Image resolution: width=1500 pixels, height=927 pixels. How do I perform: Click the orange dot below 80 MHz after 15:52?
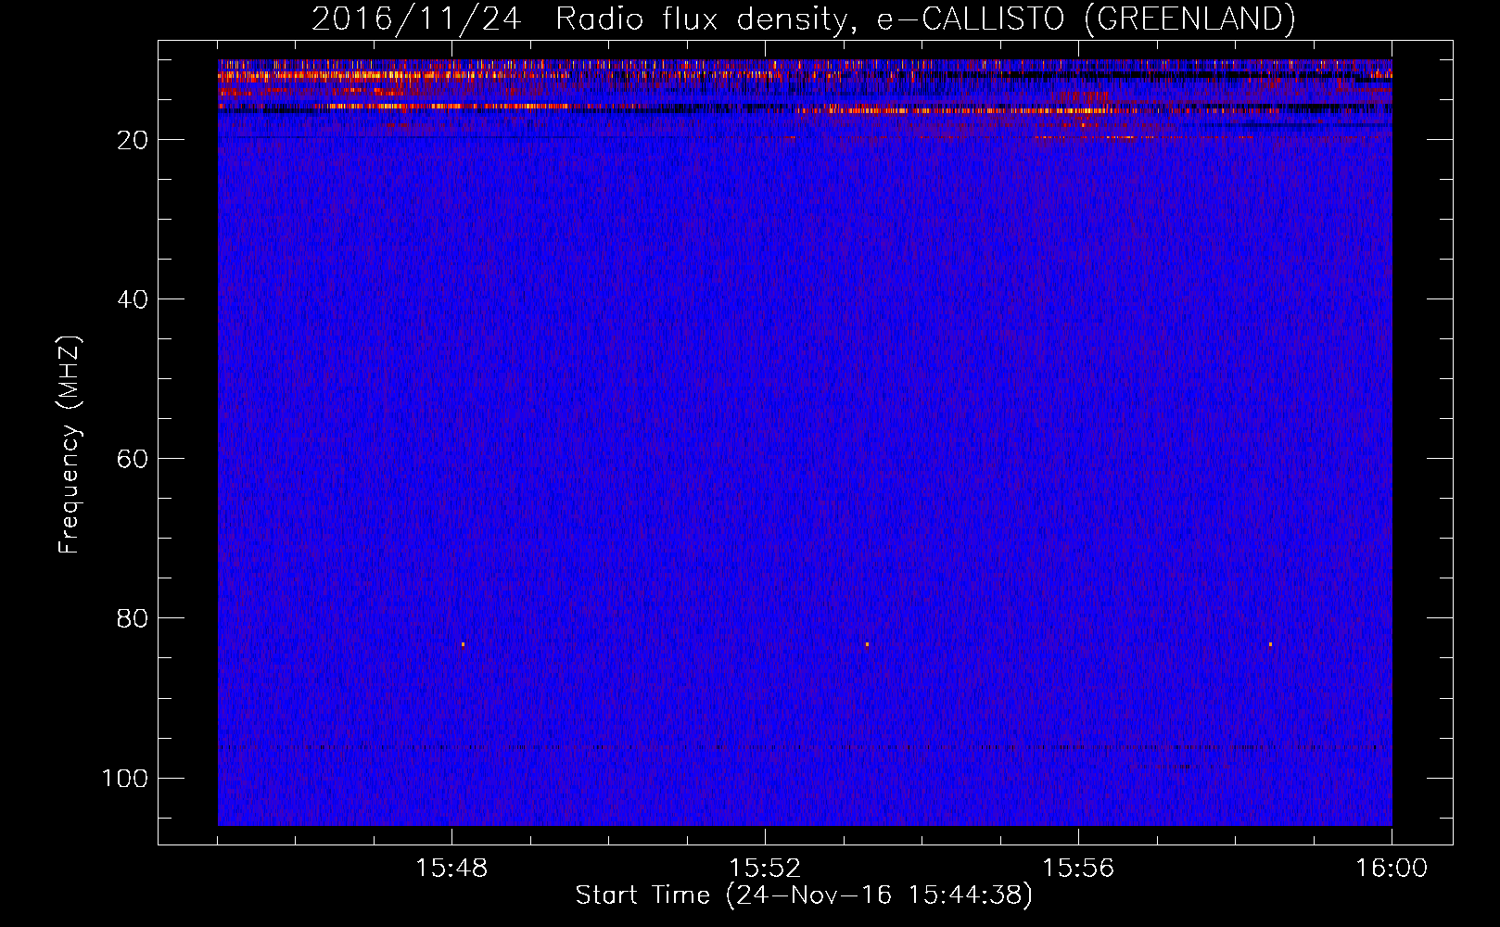[867, 644]
